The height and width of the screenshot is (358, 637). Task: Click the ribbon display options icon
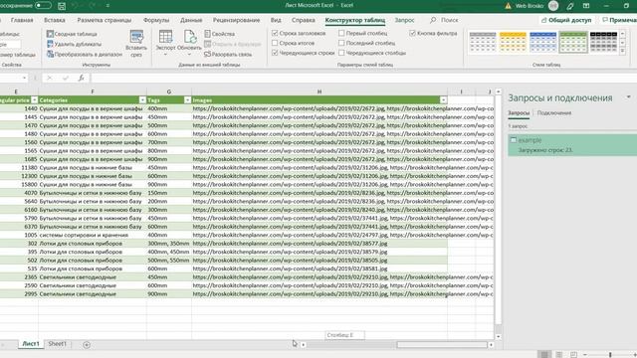coord(586,6)
